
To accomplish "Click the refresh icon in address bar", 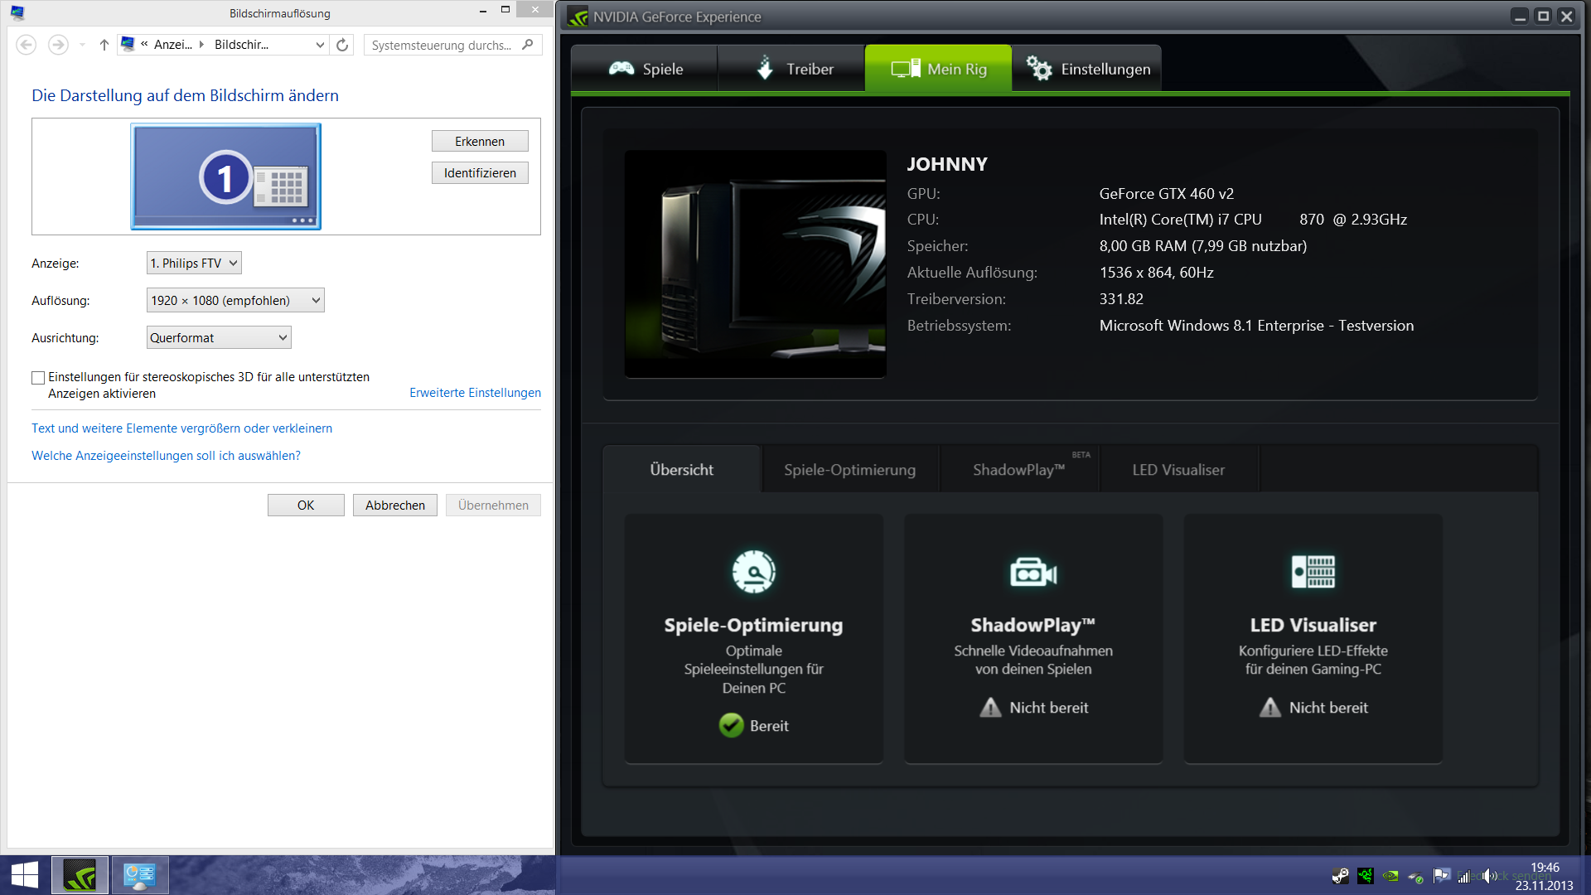I will [342, 45].
